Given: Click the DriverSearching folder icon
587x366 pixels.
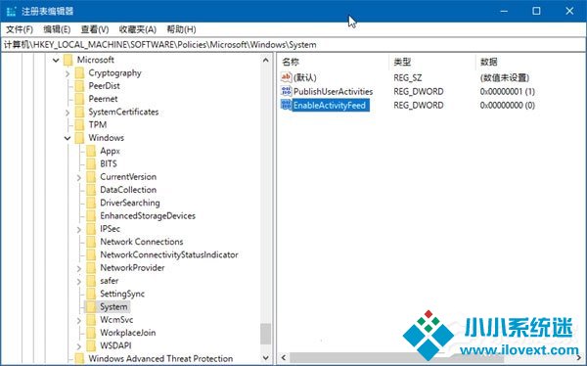Looking at the screenshot, I should (91, 203).
